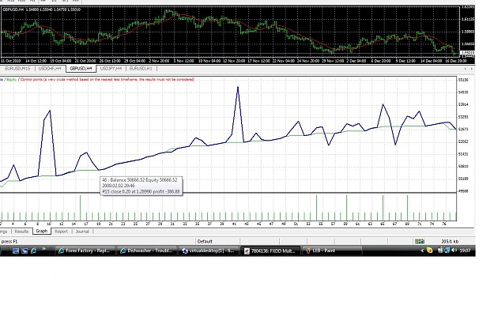Open the virtualdesktop[1] taskbar window
Viewport: 494px width, 309px height.
pyautogui.click(x=209, y=251)
